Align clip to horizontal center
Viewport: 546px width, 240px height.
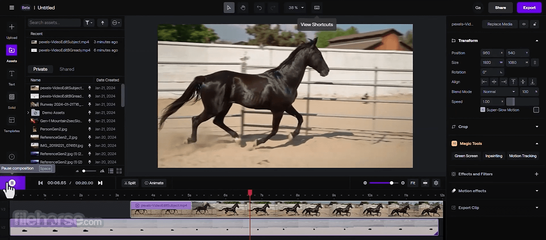tap(494, 82)
